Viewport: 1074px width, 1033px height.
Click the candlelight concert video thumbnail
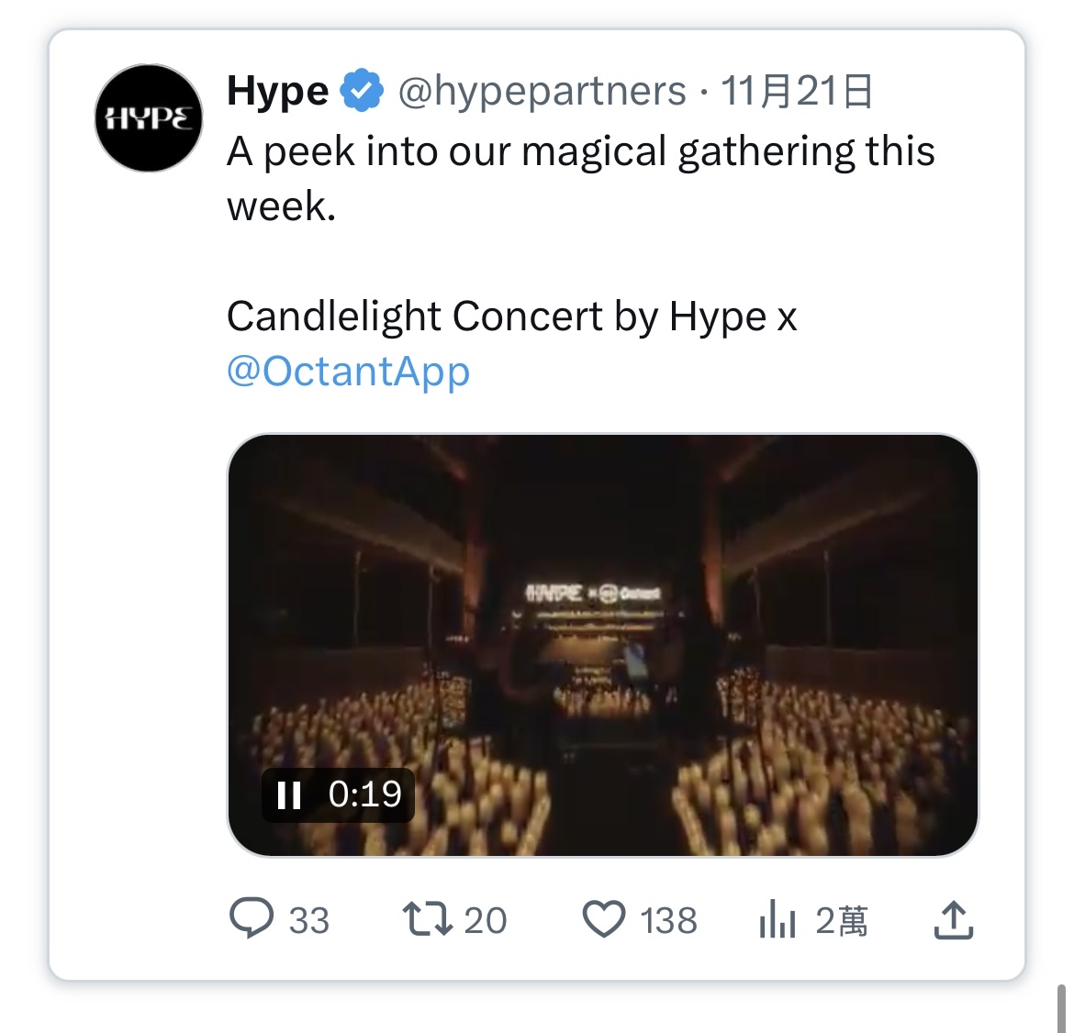602,624
